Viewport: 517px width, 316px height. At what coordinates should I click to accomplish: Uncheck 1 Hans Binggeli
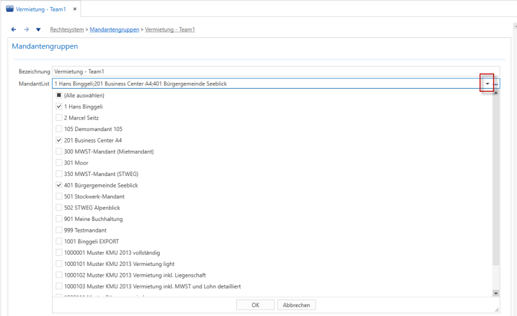(x=59, y=106)
